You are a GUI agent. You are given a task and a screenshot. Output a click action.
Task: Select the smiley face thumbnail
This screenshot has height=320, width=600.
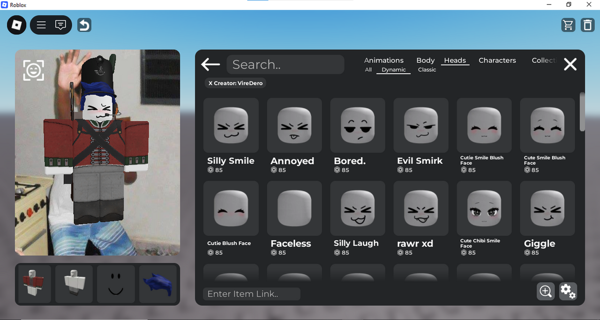click(x=116, y=284)
